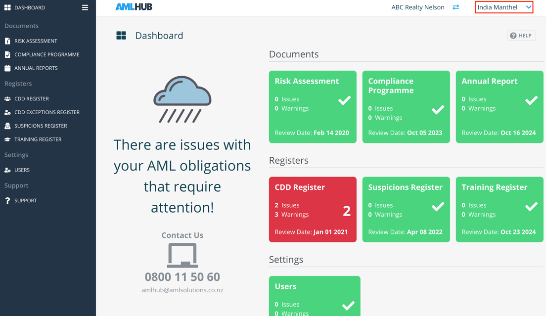Toggle the hamburger menu in the sidebar
Viewport: 546px width, 316px height.
[85, 7]
